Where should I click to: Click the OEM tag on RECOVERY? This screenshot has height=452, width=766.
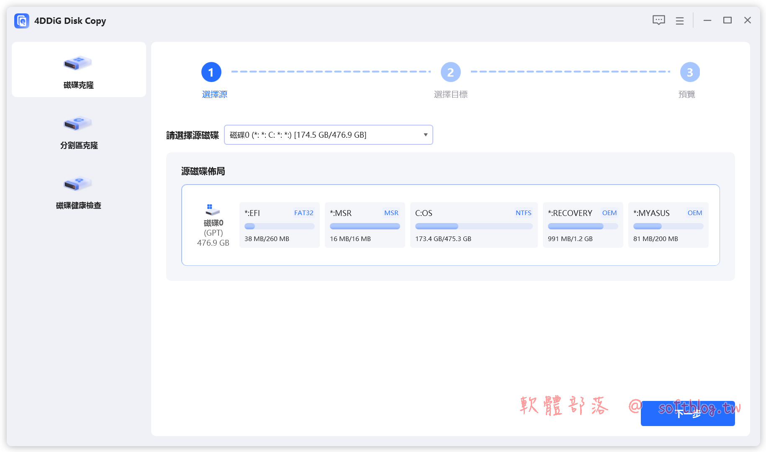pos(609,213)
